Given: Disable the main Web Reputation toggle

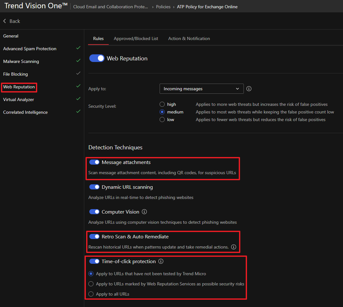Looking at the screenshot, I should tap(97, 58).
